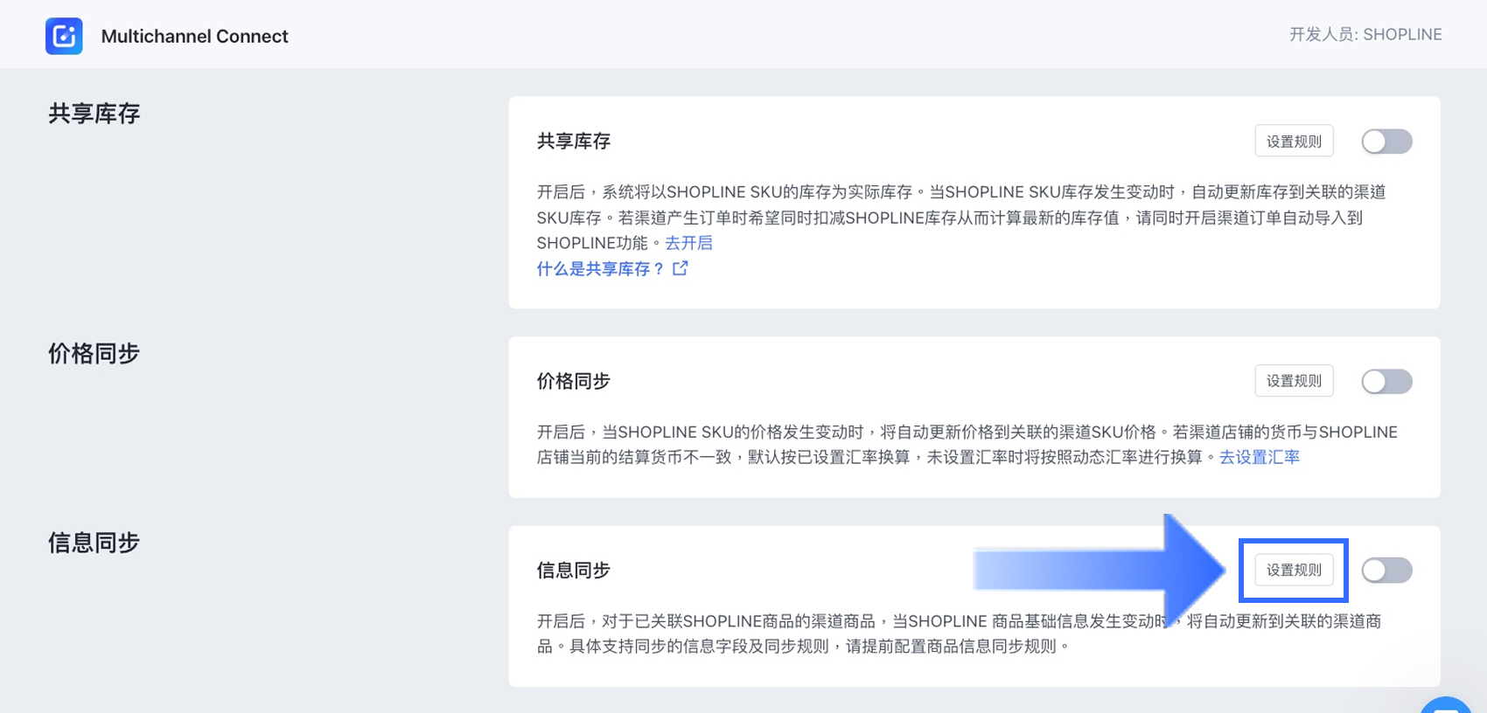This screenshot has height=713, width=1487.
Task: Click the 开发人员: SHOPLINE text
Action: point(1365,34)
